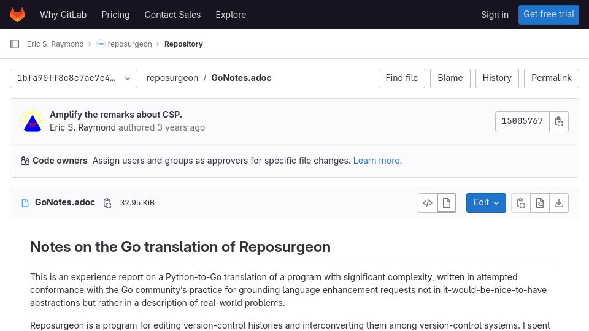Viewport: 589px width, 331px height.
Task: Click the reposurgeon project avatar icon
Action: (x=101, y=44)
